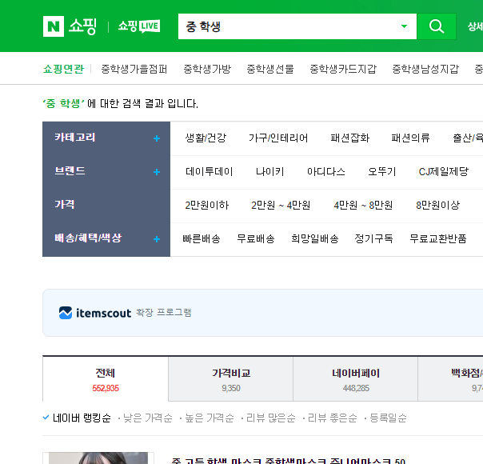
Task: Click the 쇼핑연관 label
Action: (x=63, y=69)
